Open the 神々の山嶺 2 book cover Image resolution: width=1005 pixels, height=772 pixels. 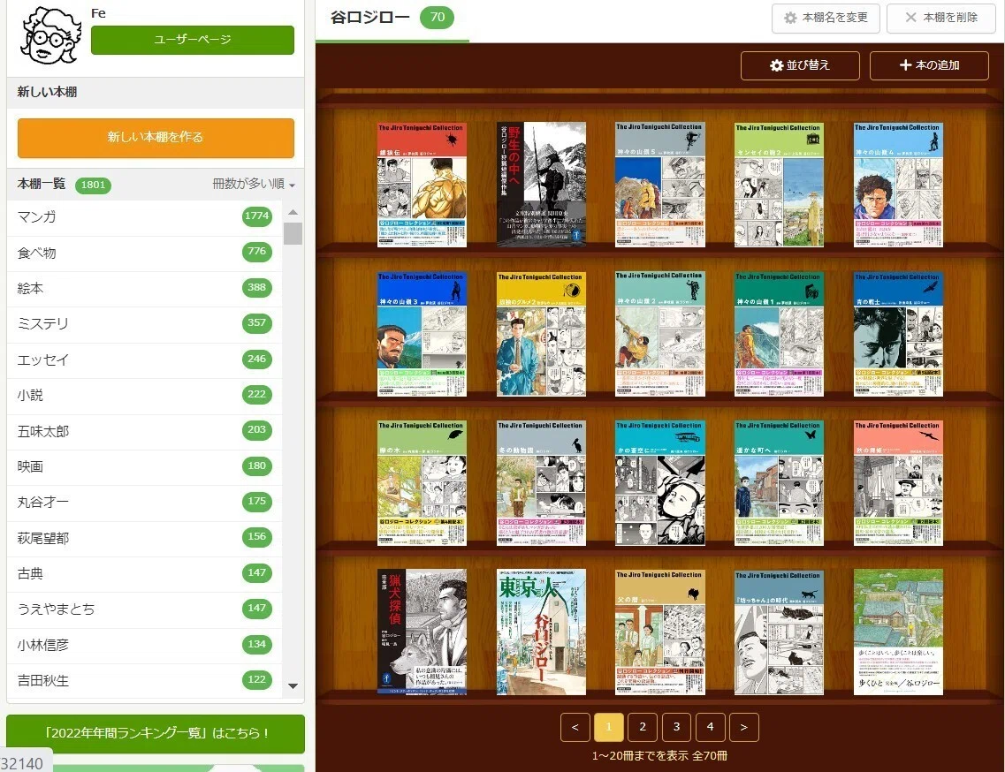(660, 334)
